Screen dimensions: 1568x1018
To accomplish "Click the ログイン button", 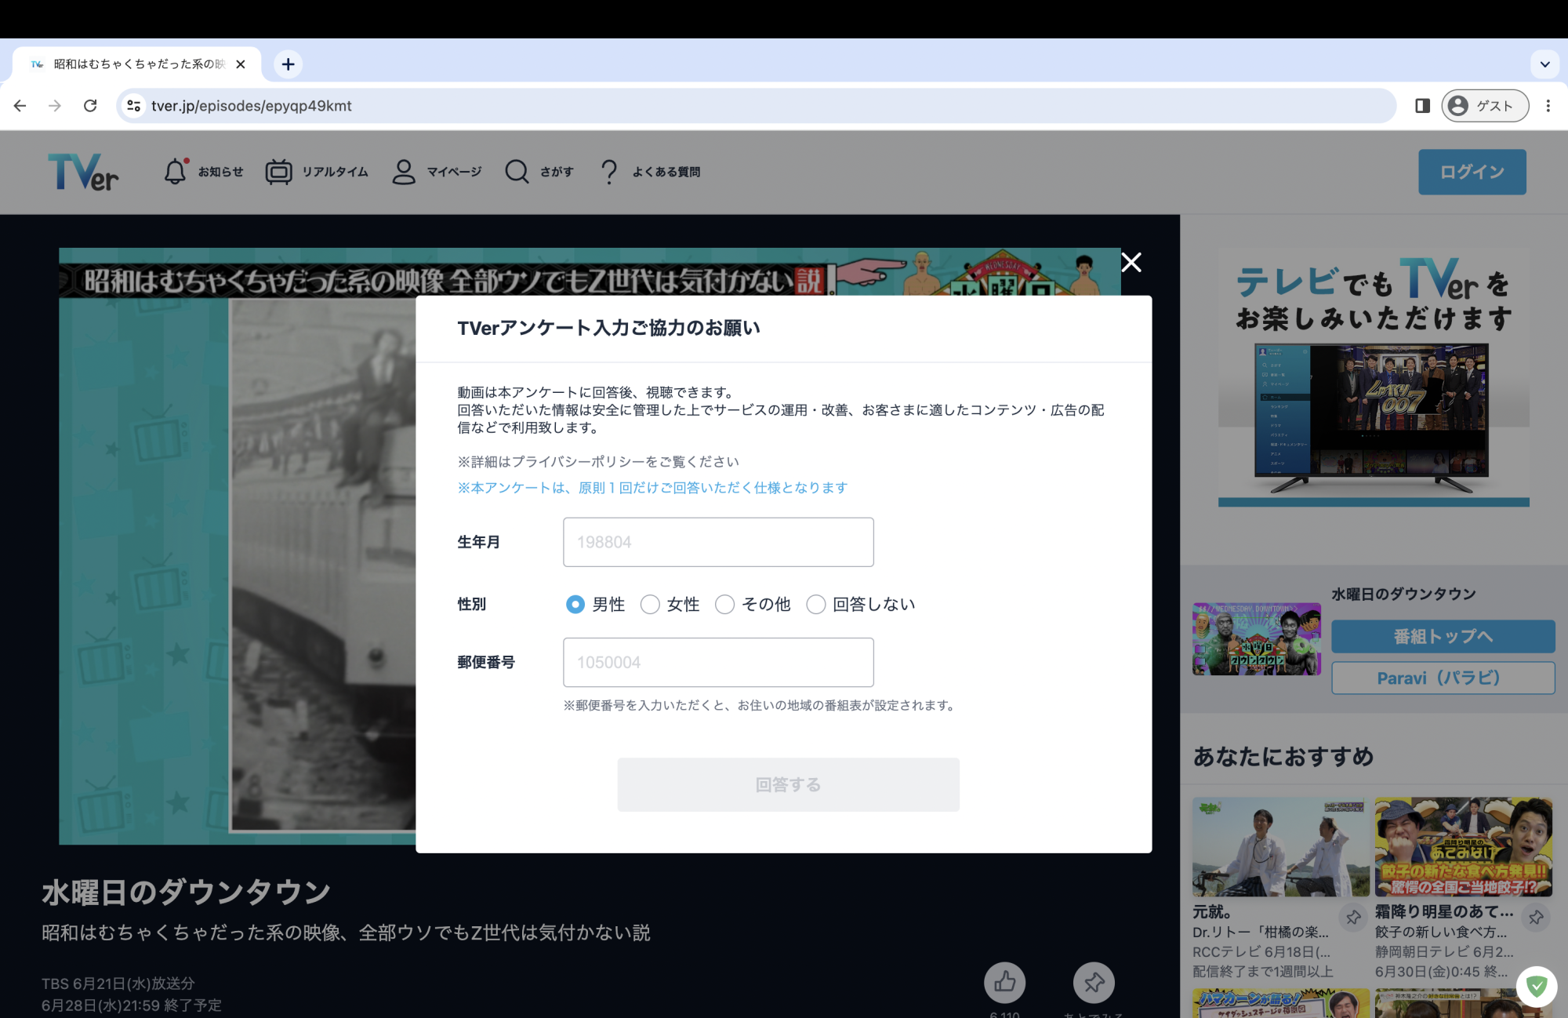I will [1472, 172].
